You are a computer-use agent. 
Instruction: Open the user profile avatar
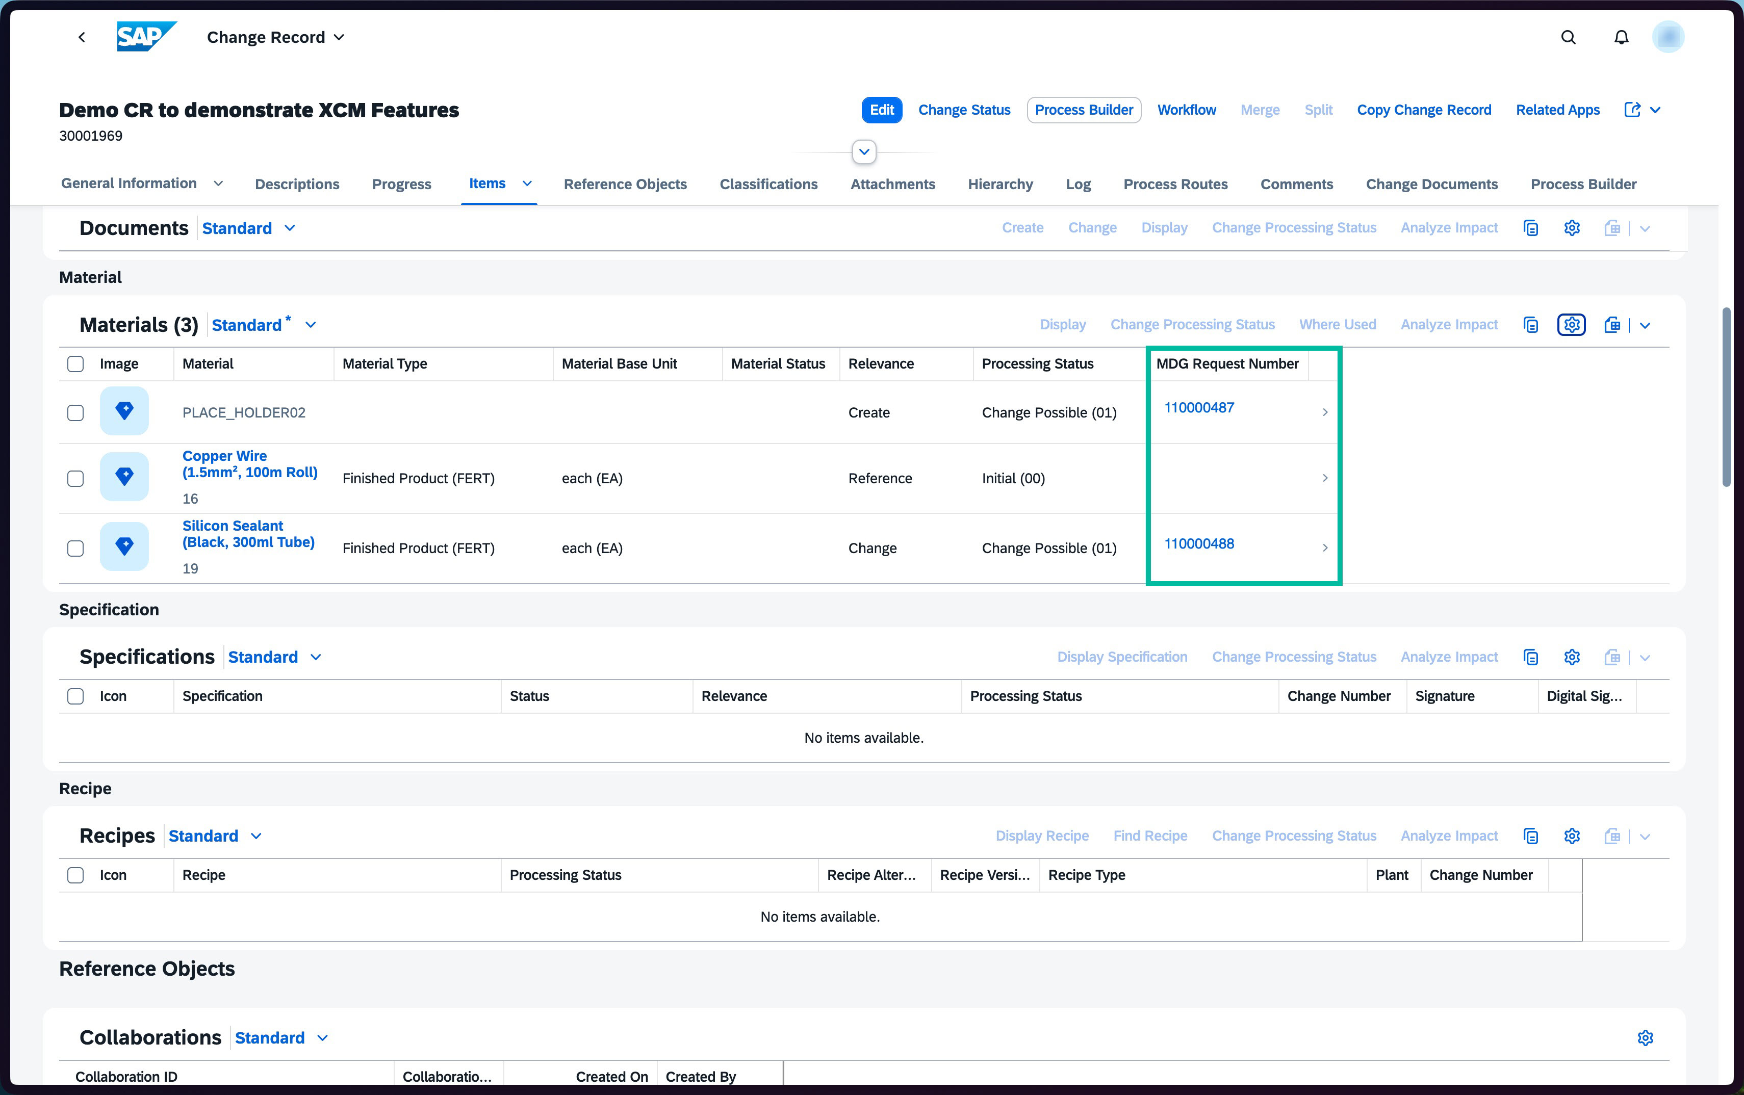[1668, 37]
